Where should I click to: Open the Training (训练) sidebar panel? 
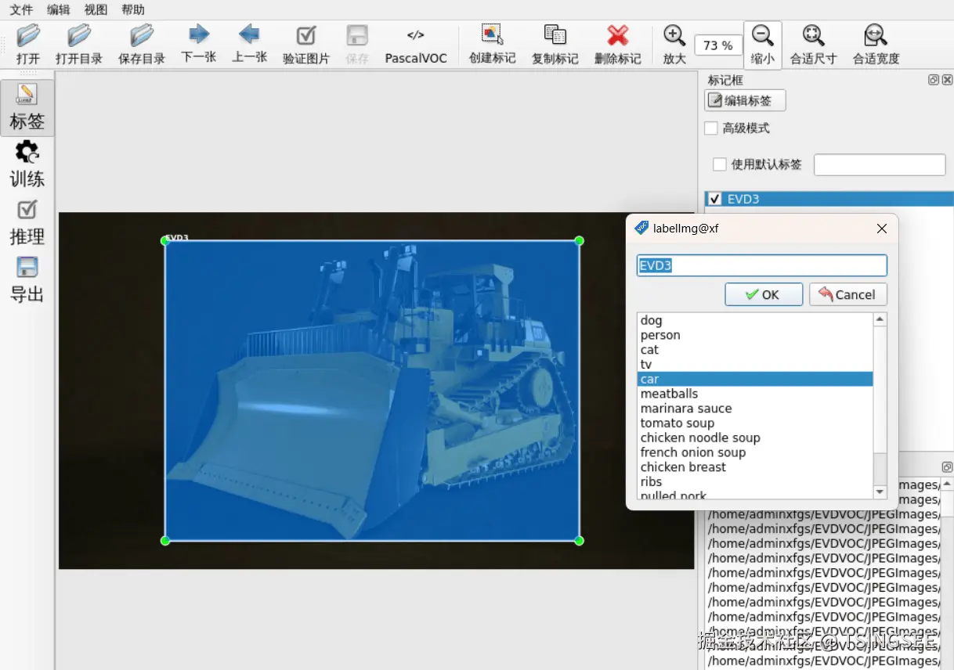coord(27,165)
